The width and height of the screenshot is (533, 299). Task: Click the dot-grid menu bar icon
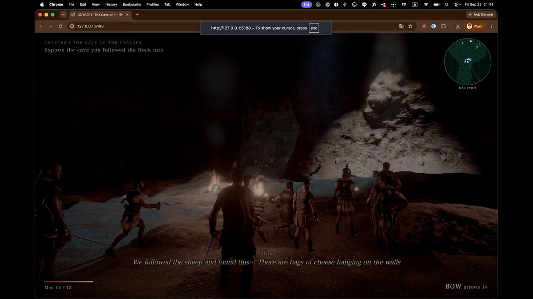click(394, 4)
